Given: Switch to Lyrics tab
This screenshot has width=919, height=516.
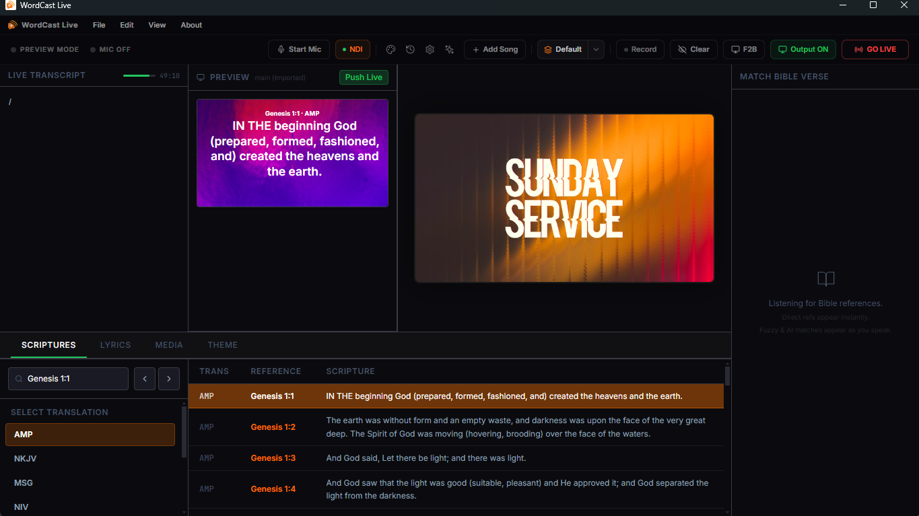Looking at the screenshot, I should [x=115, y=344].
